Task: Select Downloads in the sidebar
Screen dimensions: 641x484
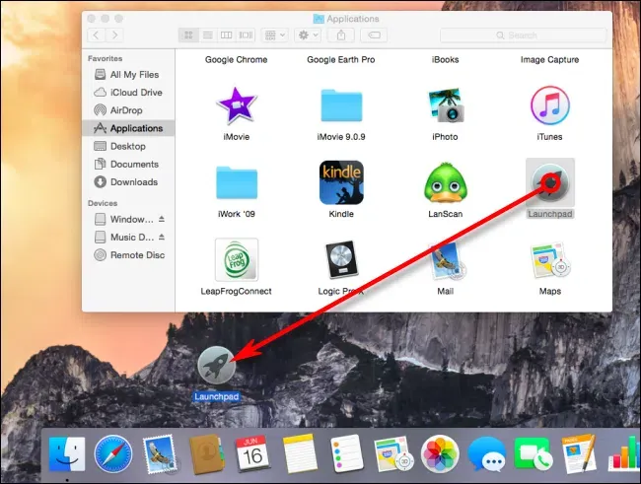Action: 133,182
